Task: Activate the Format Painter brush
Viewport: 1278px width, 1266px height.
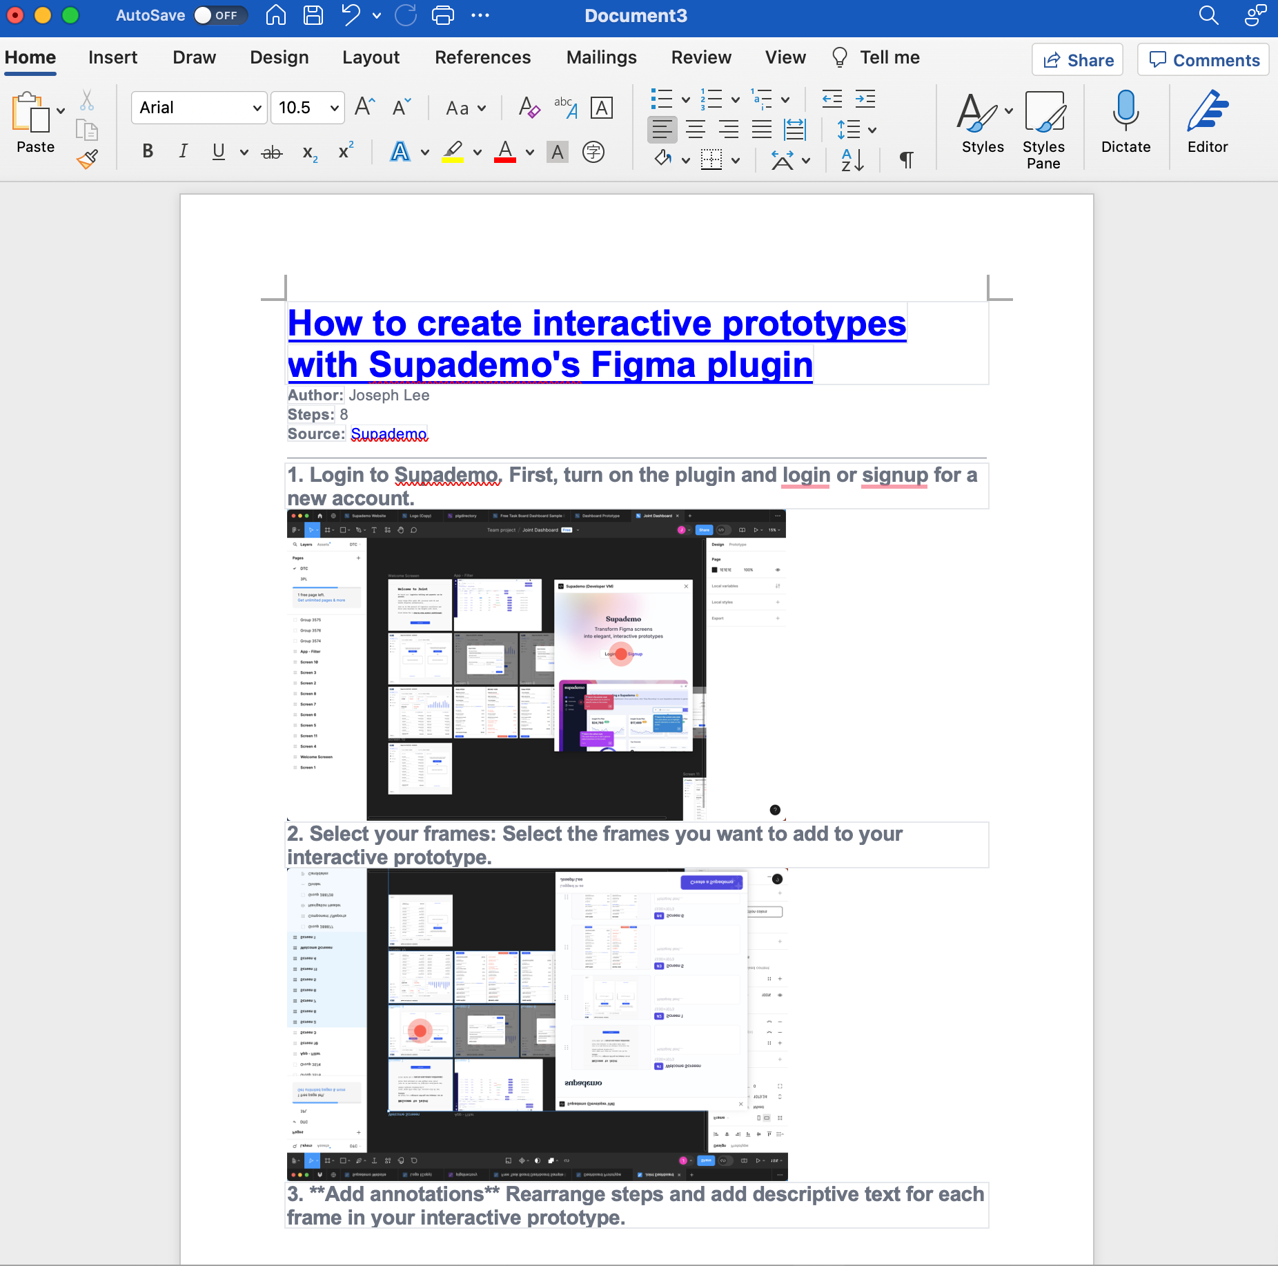Action: coord(87,159)
